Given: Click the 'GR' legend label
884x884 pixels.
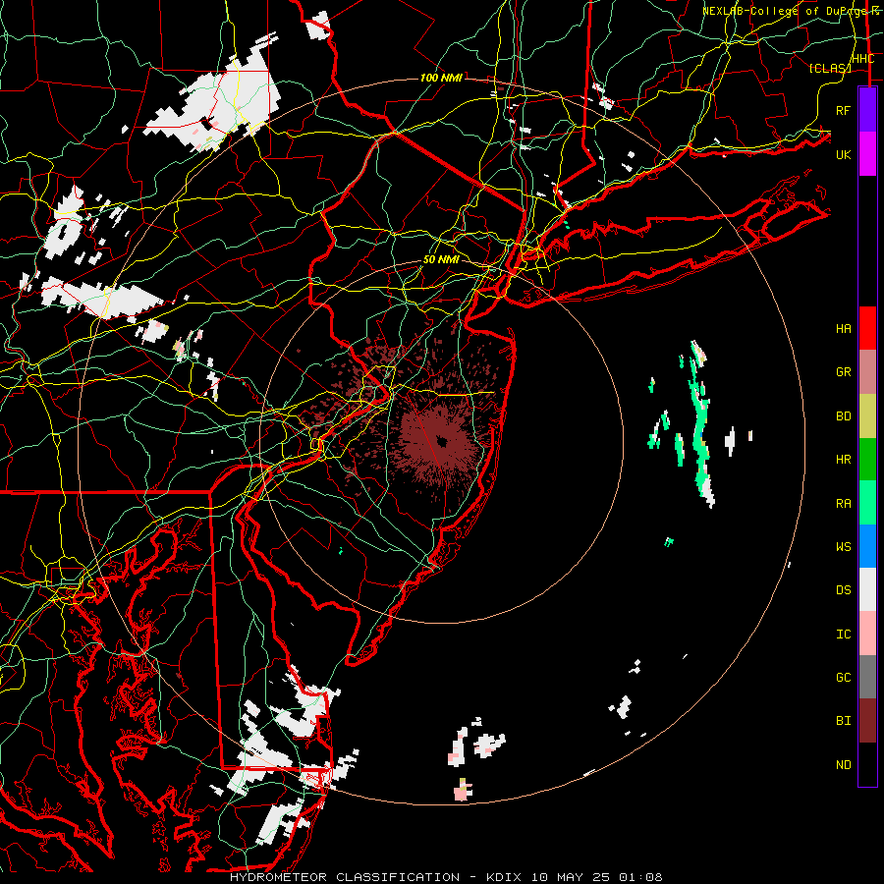Looking at the screenshot, I should [844, 372].
